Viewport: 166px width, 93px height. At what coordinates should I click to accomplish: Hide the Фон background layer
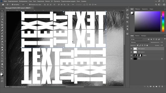pos(132,59)
